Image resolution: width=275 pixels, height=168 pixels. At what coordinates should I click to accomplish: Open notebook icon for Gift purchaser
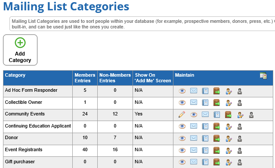[205, 162]
